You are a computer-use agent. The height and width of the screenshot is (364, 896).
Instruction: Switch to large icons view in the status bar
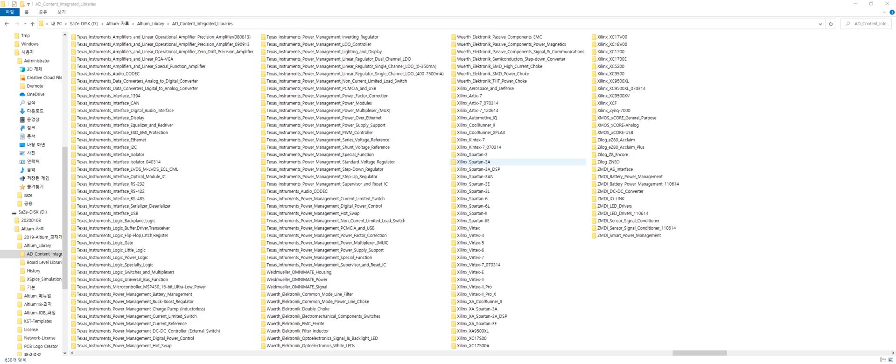click(891, 360)
